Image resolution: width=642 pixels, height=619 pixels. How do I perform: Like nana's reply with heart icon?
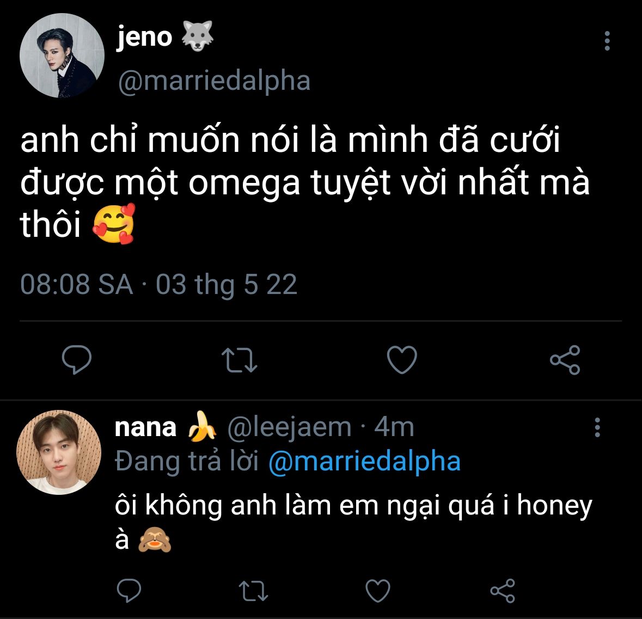point(377,591)
